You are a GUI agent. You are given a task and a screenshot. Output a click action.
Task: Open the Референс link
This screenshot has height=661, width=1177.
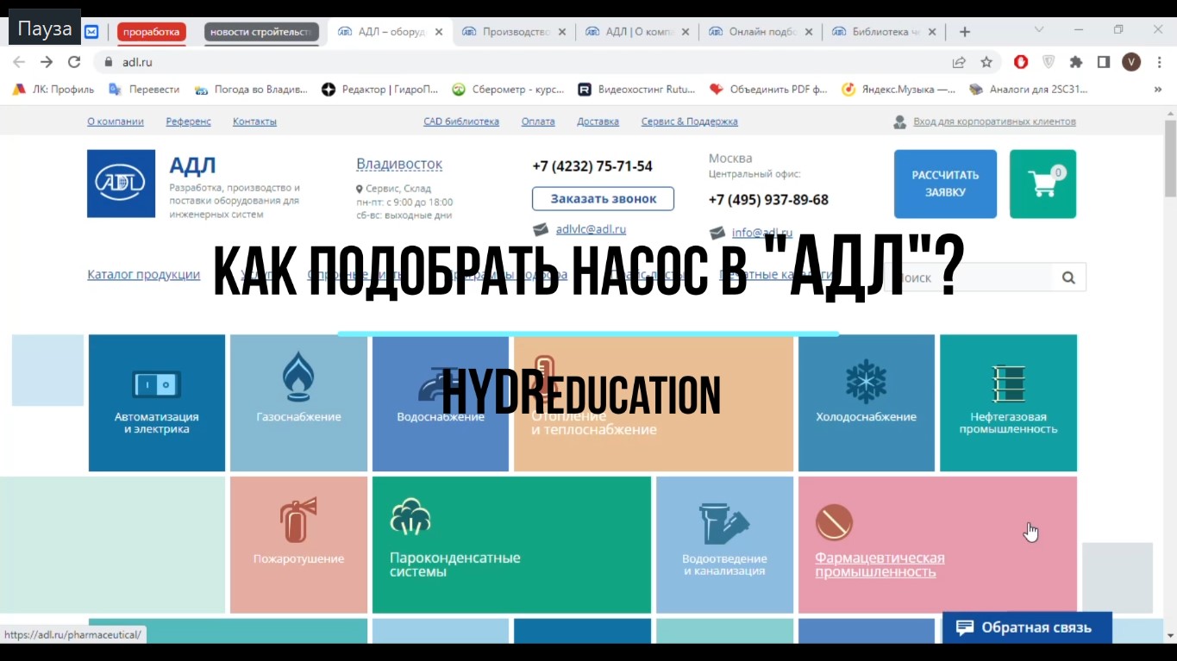[x=189, y=122]
